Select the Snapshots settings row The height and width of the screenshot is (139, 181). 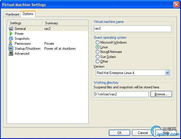pyautogui.click(x=48, y=38)
